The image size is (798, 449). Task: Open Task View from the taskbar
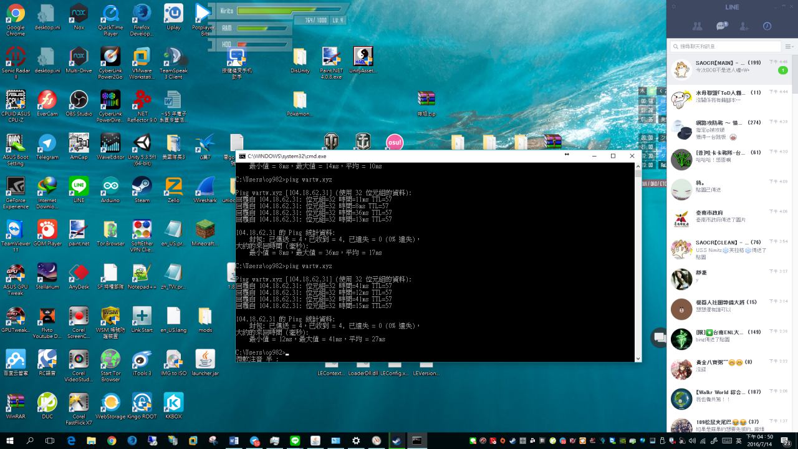pyautogui.click(x=50, y=440)
